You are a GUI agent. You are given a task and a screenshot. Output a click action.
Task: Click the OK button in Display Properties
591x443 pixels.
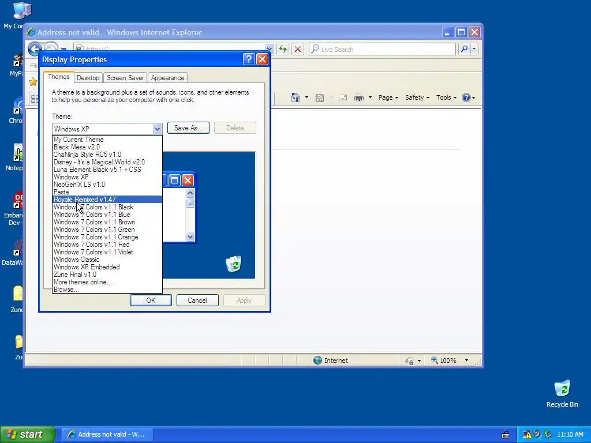tap(151, 300)
